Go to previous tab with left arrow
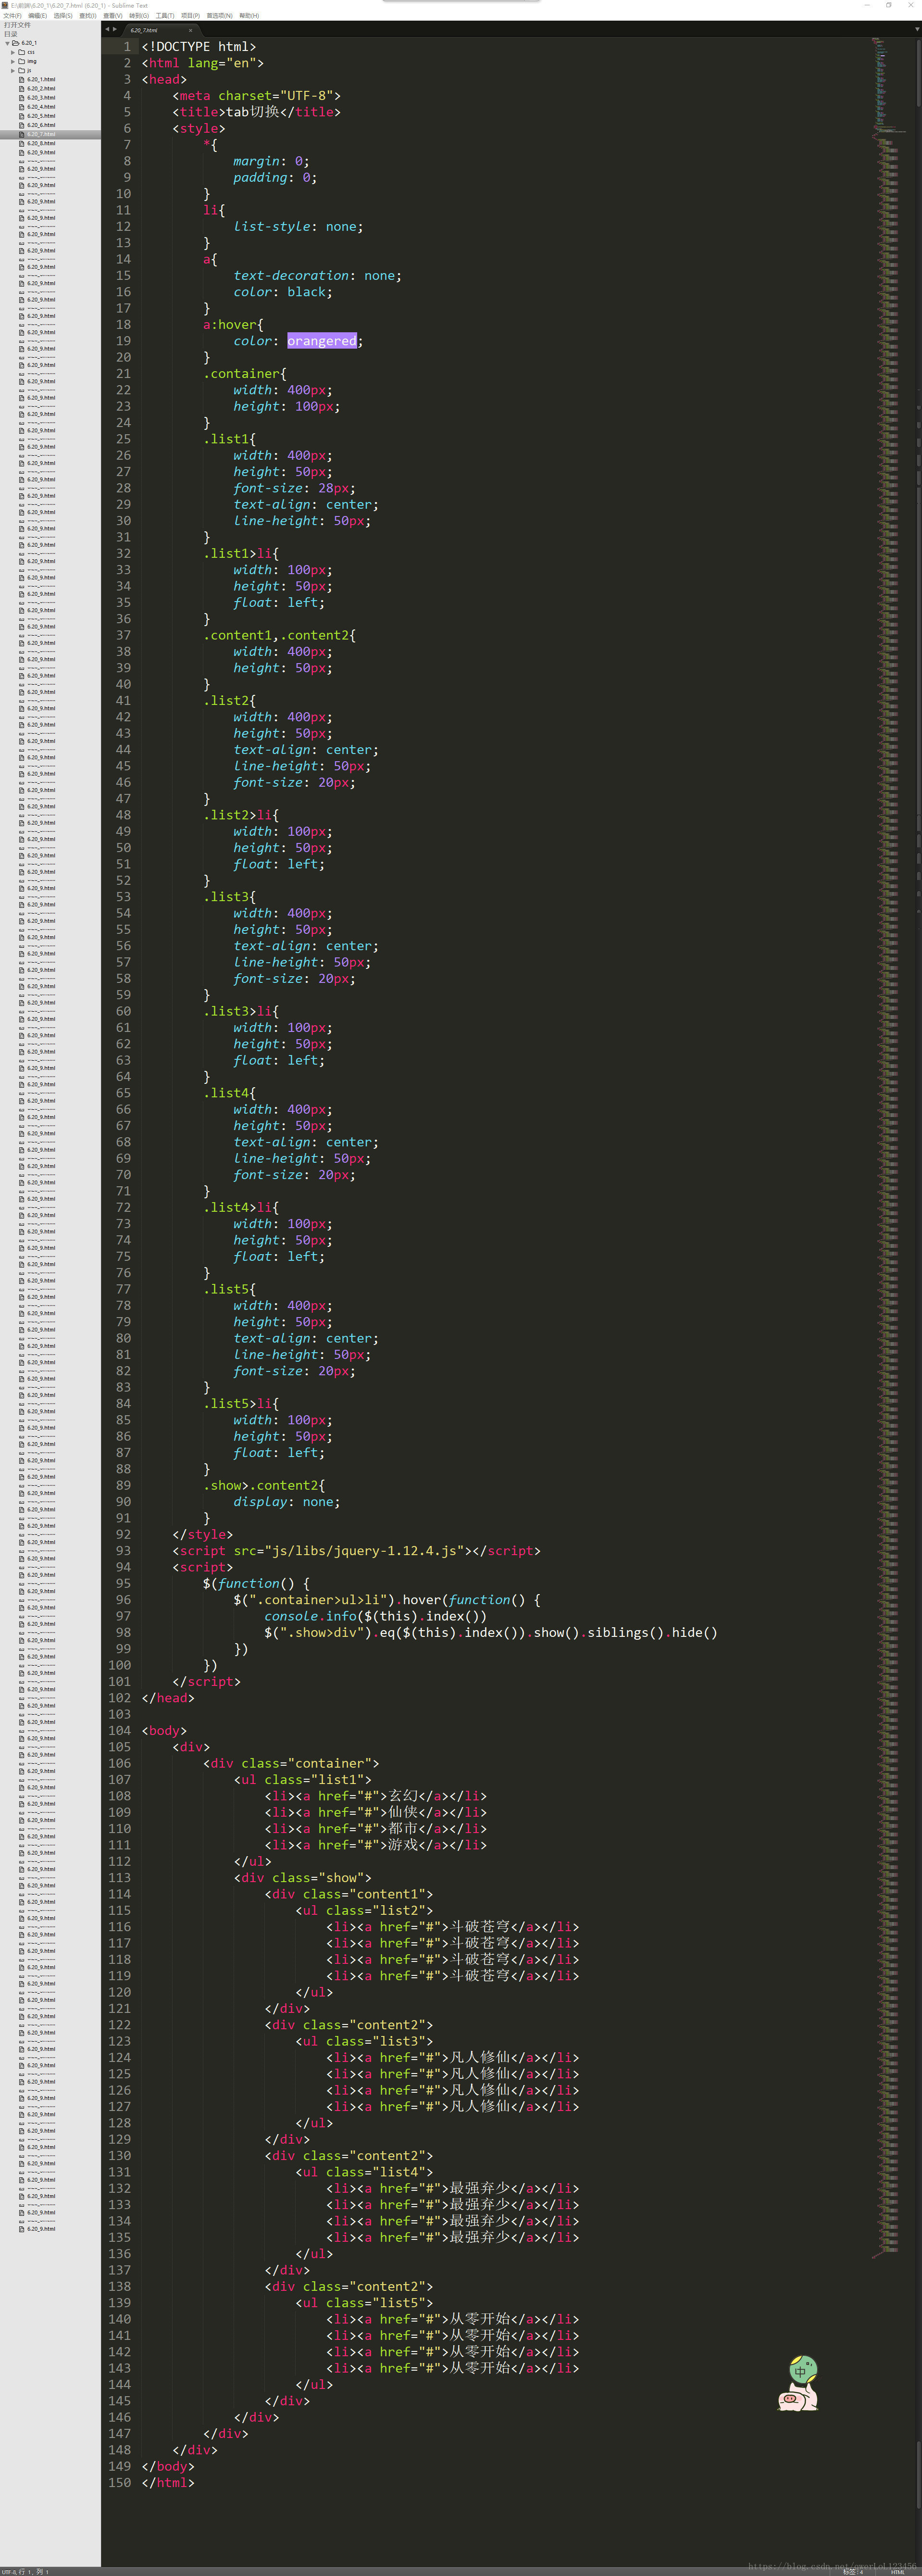 click(x=107, y=29)
